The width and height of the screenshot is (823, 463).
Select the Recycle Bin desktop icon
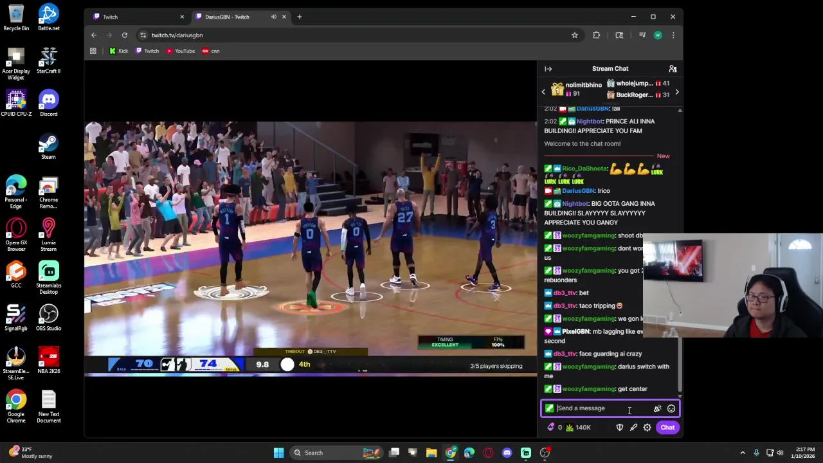[x=16, y=17]
